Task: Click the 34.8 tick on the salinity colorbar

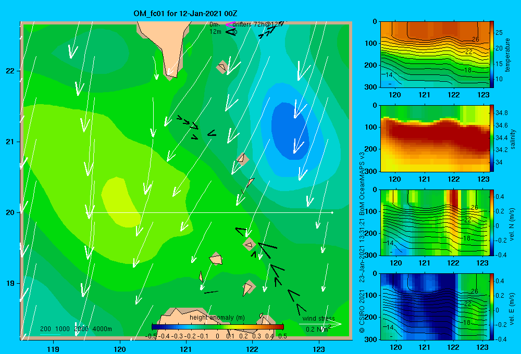Action: tap(501, 113)
